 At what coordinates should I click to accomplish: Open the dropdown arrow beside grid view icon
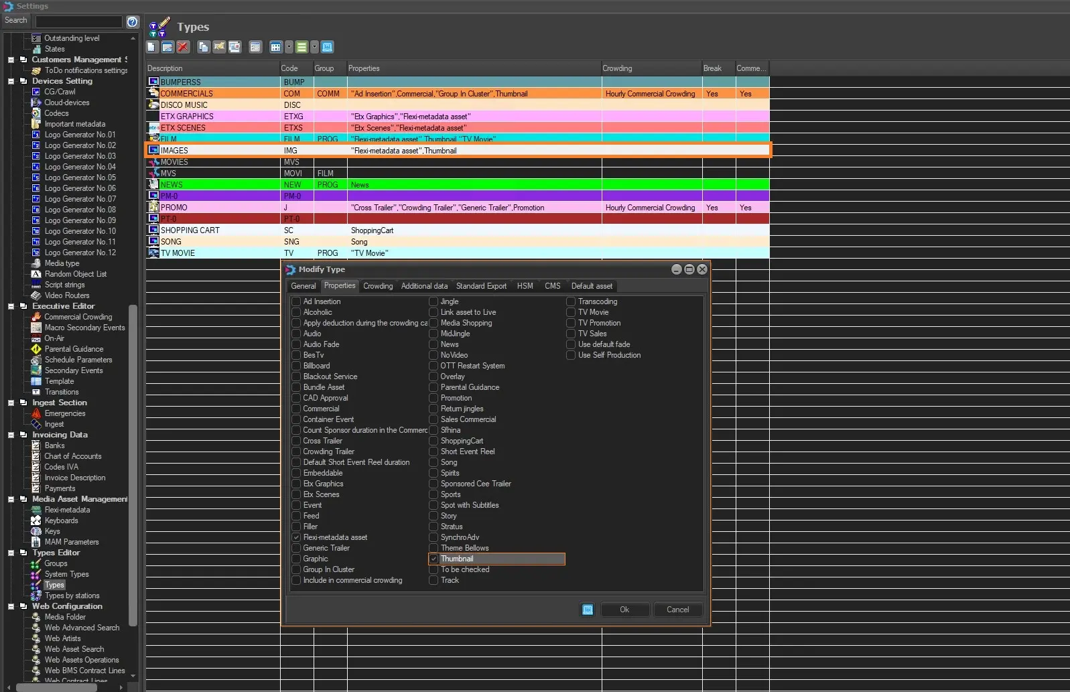click(289, 47)
